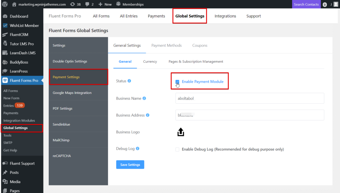
Task: Open reCAPTCHA settings
Action: coord(78,156)
